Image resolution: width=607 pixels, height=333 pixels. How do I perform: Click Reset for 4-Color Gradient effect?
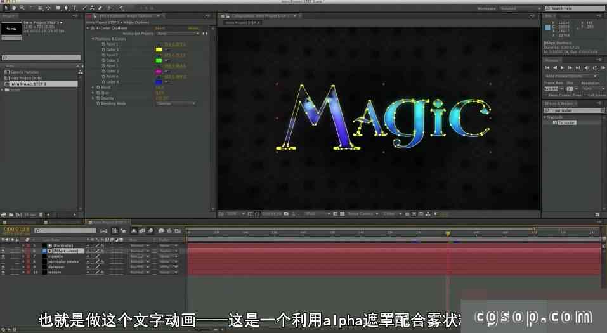coord(160,29)
